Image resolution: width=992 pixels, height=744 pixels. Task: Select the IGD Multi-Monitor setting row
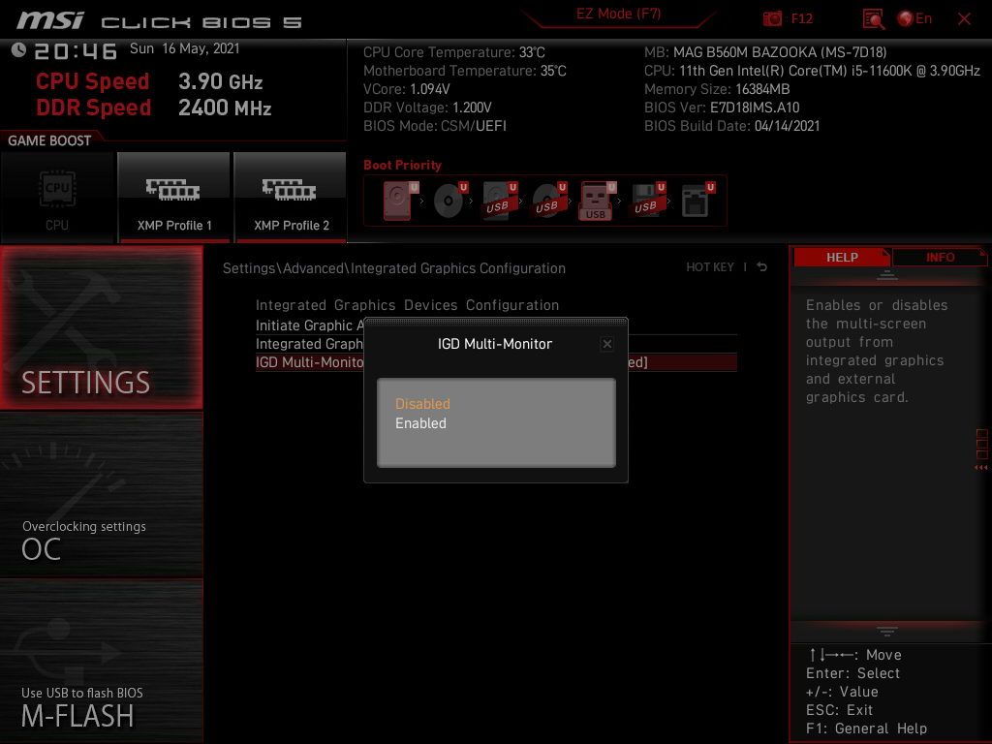coord(496,362)
